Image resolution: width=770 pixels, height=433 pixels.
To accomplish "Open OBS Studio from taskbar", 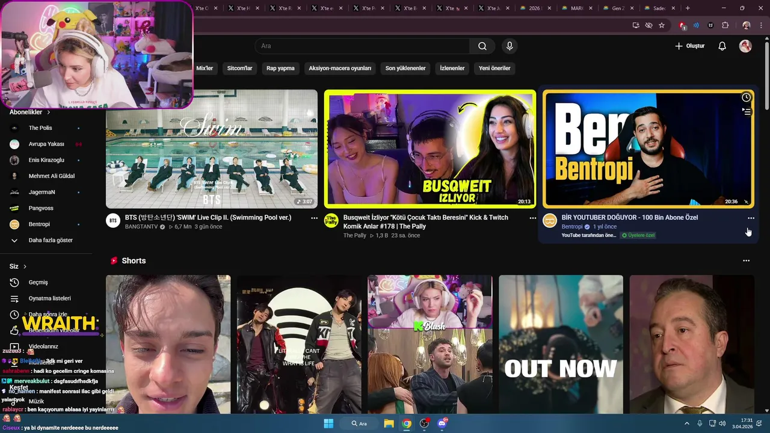I will [425, 423].
